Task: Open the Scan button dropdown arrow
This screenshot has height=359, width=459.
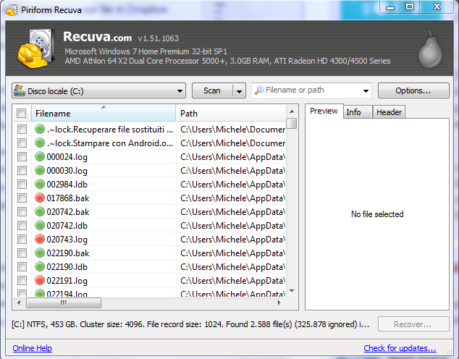Action: [x=239, y=91]
